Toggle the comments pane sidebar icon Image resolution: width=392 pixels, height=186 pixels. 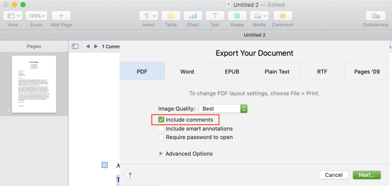(75, 46)
